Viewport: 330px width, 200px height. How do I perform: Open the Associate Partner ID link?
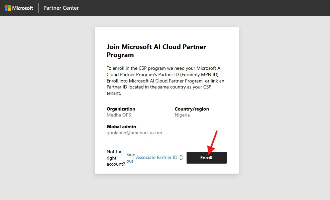(156, 157)
